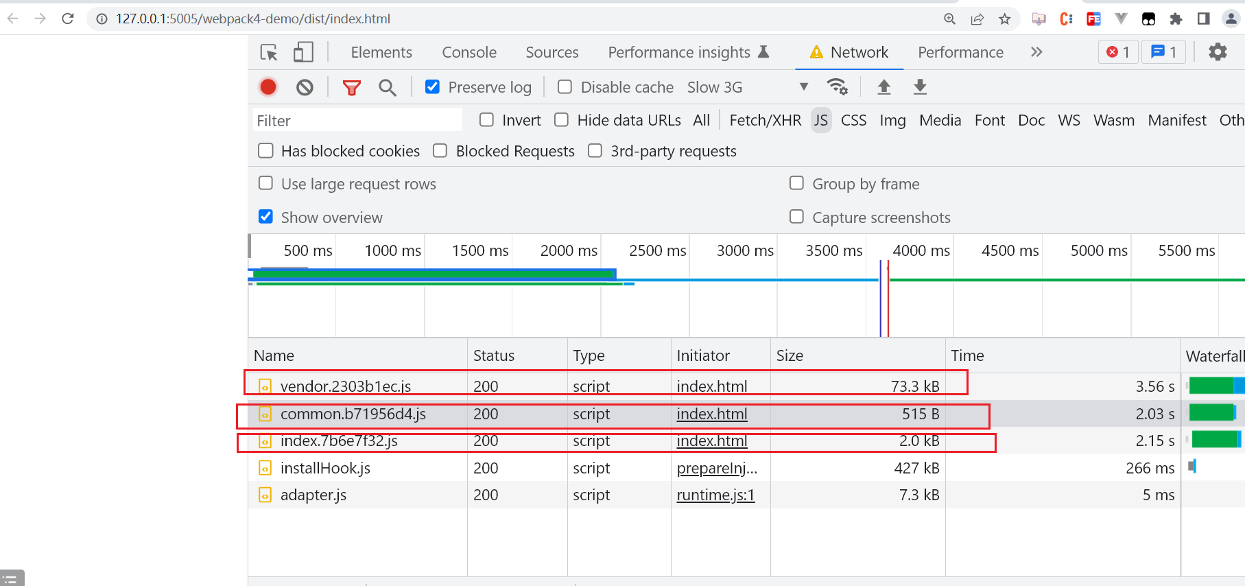Share this page icon
1245x586 pixels.
[x=977, y=19]
